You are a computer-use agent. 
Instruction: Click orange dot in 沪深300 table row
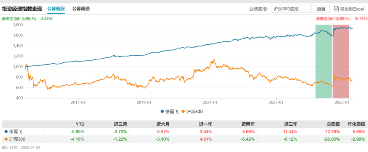click(x=5, y=139)
